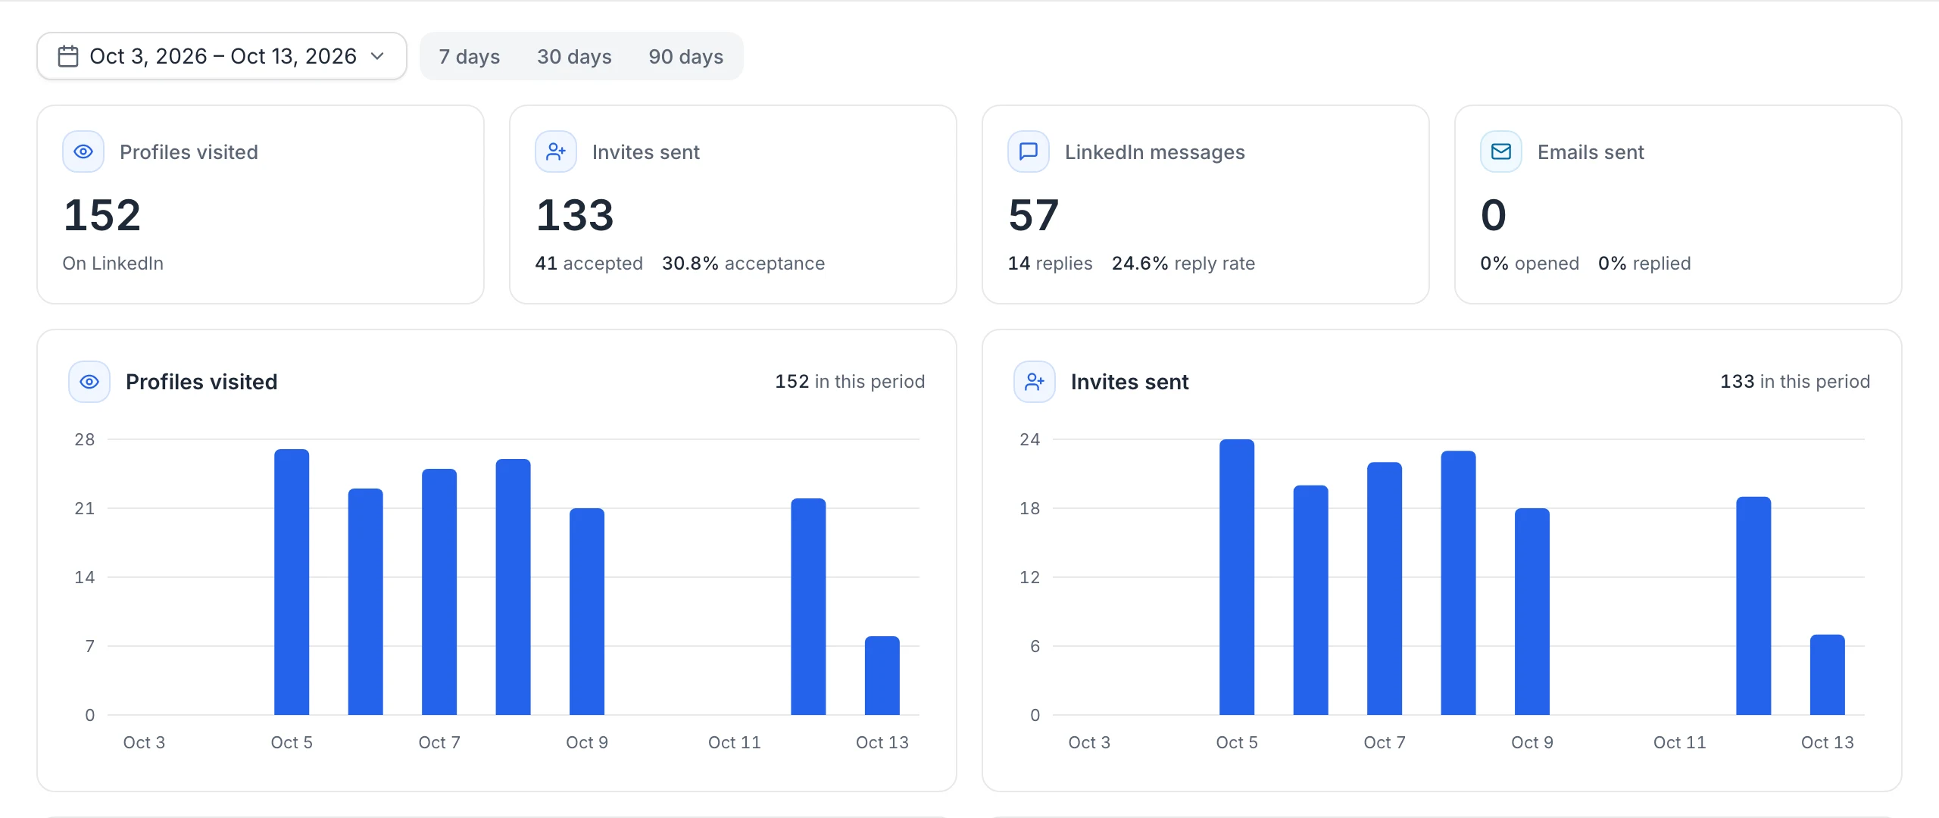Click the On LinkedIn subtitle

click(x=113, y=264)
